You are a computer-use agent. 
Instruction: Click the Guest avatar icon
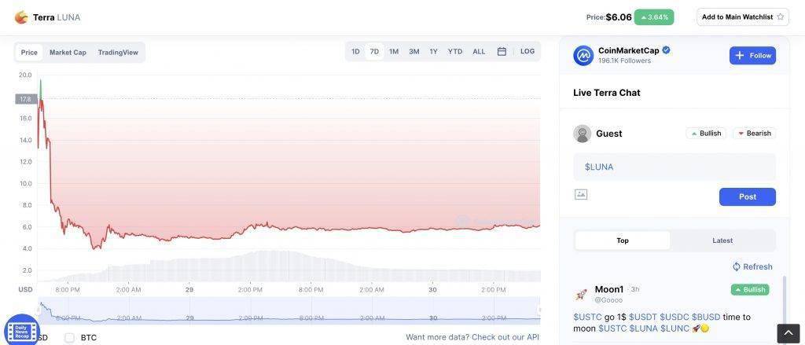pos(583,134)
